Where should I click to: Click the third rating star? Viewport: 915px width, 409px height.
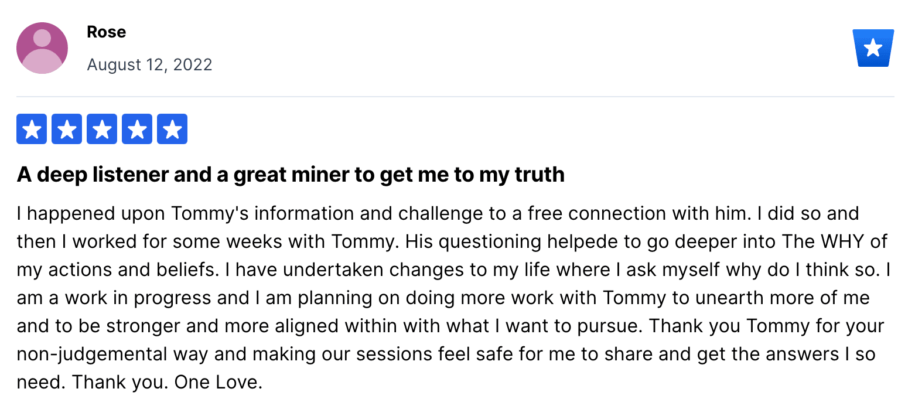point(102,129)
